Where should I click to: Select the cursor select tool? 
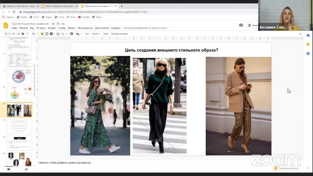pyautogui.click(x=42, y=34)
